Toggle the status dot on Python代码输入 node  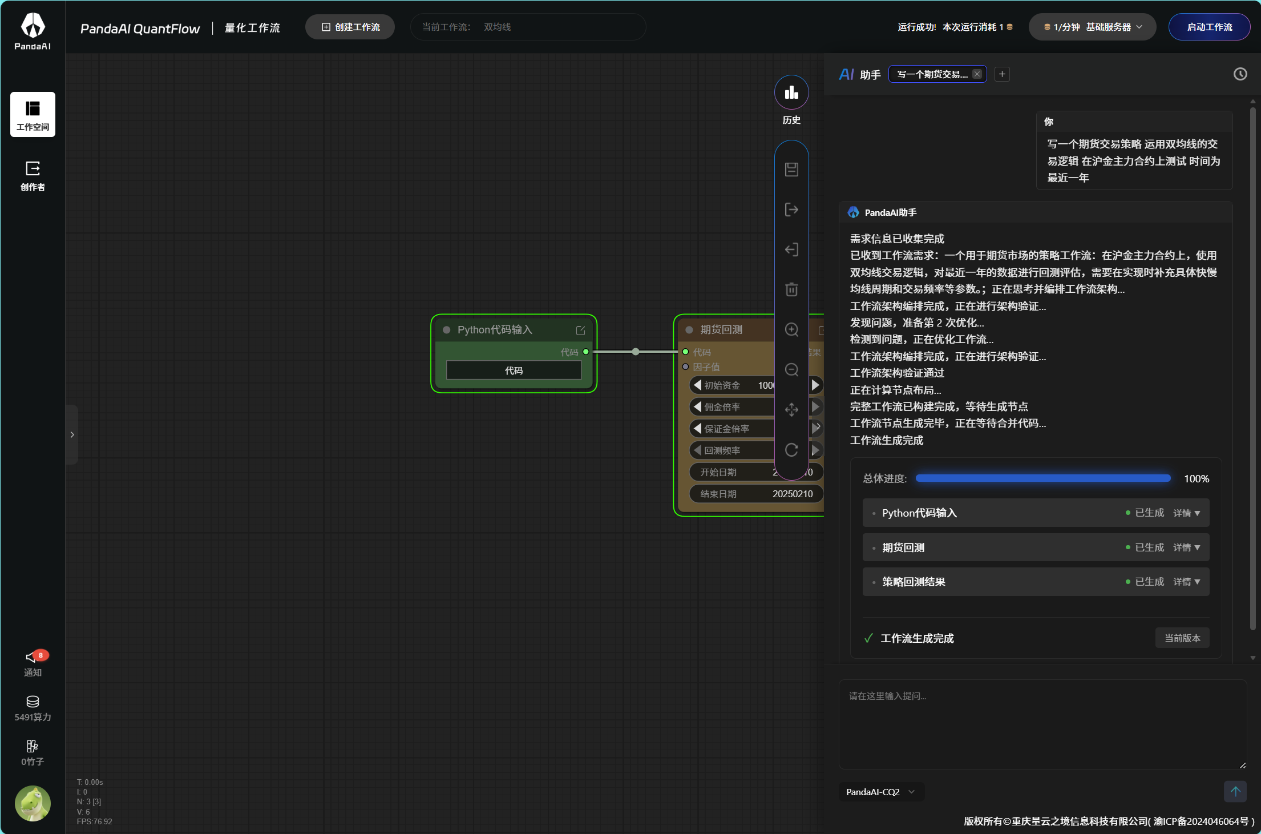tap(447, 330)
